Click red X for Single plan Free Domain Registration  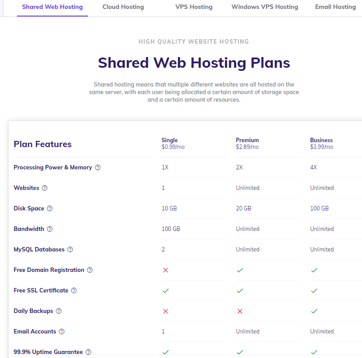[166, 270]
